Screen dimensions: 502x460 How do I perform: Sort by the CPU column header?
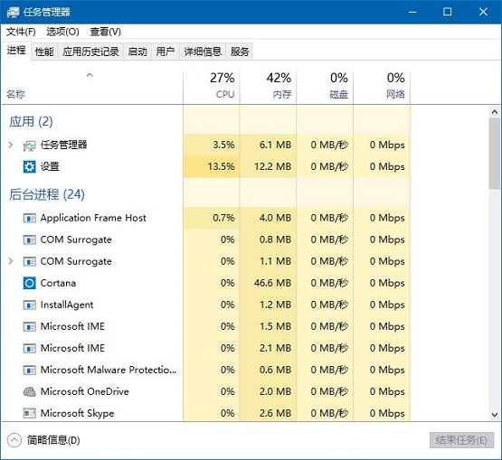[x=212, y=86]
